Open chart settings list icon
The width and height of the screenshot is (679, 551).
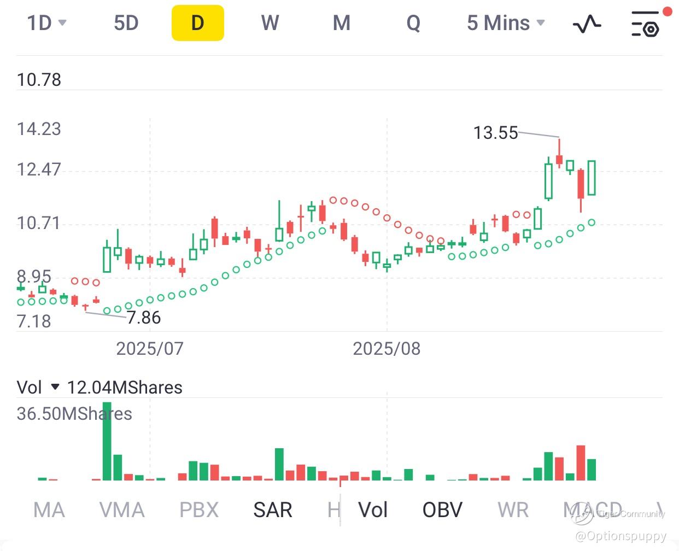pyautogui.click(x=646, y=24)
